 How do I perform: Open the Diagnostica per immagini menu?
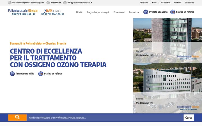tap(98, 12)
